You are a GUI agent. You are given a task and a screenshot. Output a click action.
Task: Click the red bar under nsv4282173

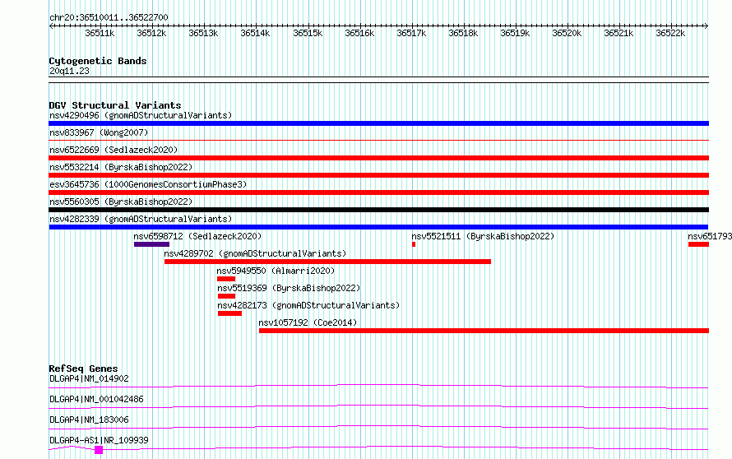(x=229, y=313)
